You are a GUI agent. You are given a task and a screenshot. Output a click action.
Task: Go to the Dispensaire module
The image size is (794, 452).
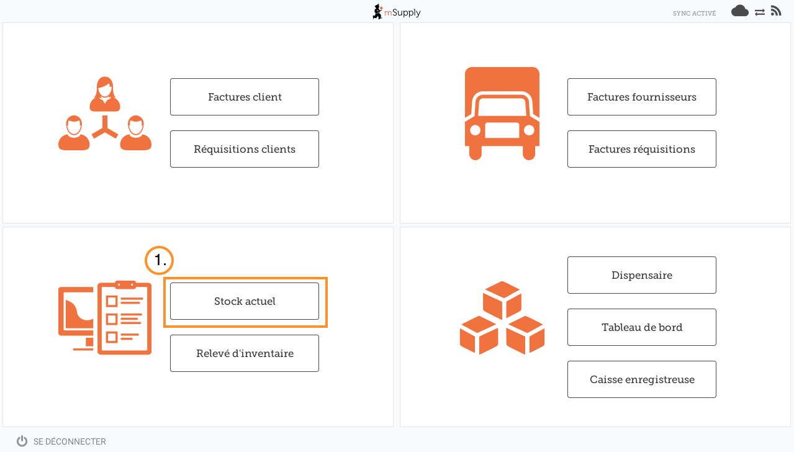641,275
